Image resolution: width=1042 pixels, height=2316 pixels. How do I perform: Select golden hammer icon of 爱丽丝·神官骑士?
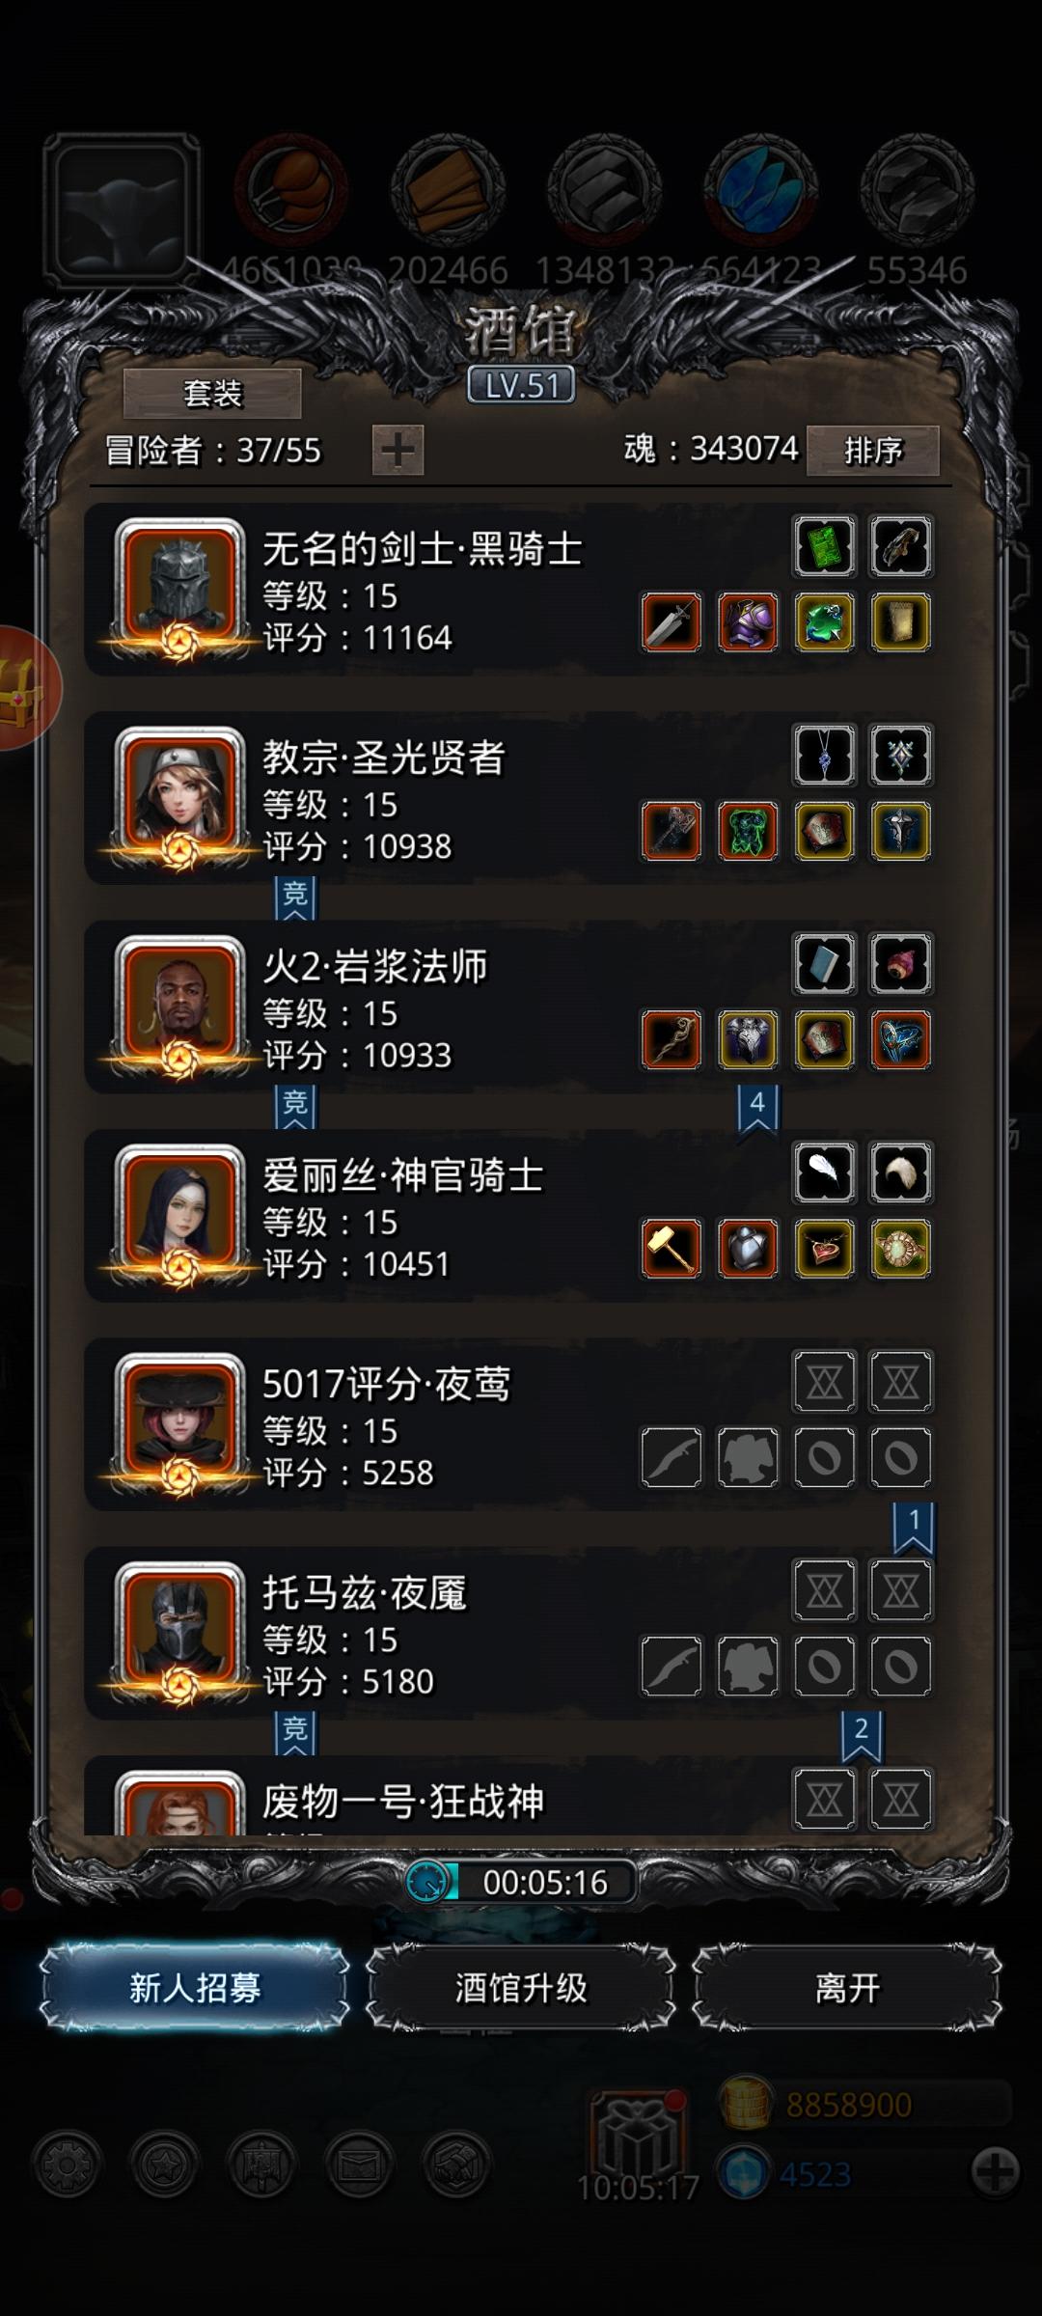672,1249
